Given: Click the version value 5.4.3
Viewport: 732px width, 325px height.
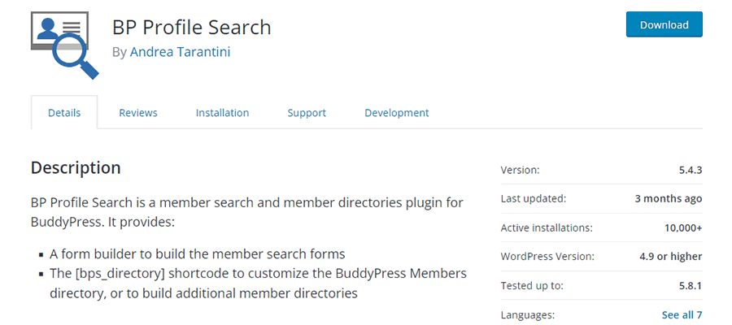Looking at the screenshot, I should [x=691, y=170].
